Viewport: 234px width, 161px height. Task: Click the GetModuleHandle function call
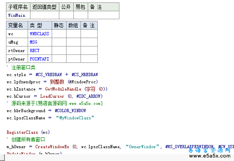(x=63, y=89)
